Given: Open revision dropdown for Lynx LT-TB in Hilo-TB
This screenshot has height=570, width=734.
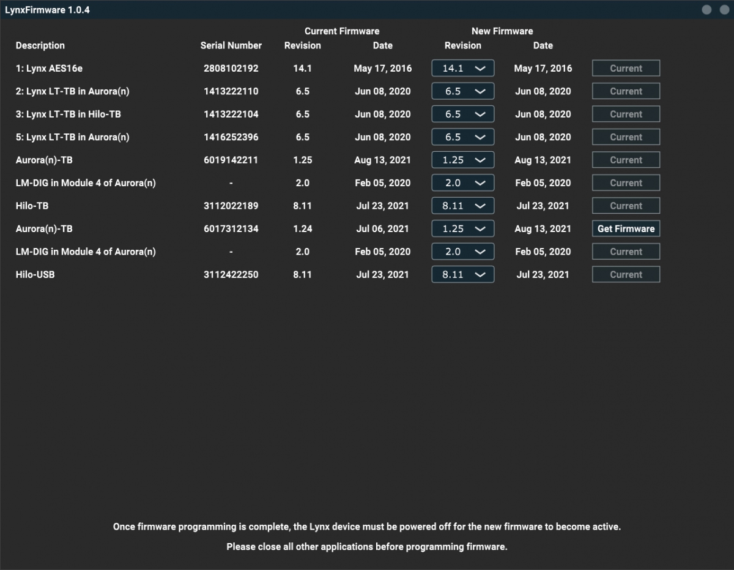Looking at the screenshot, I should coord(463,114).
